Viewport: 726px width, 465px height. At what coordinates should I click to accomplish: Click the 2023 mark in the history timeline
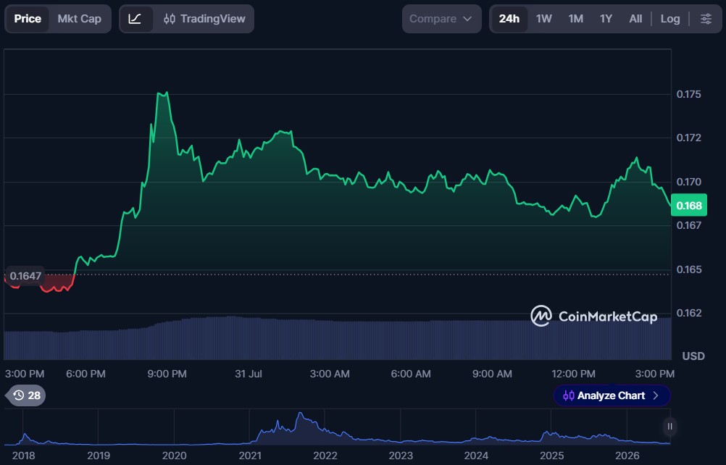(x=401, y=456)
